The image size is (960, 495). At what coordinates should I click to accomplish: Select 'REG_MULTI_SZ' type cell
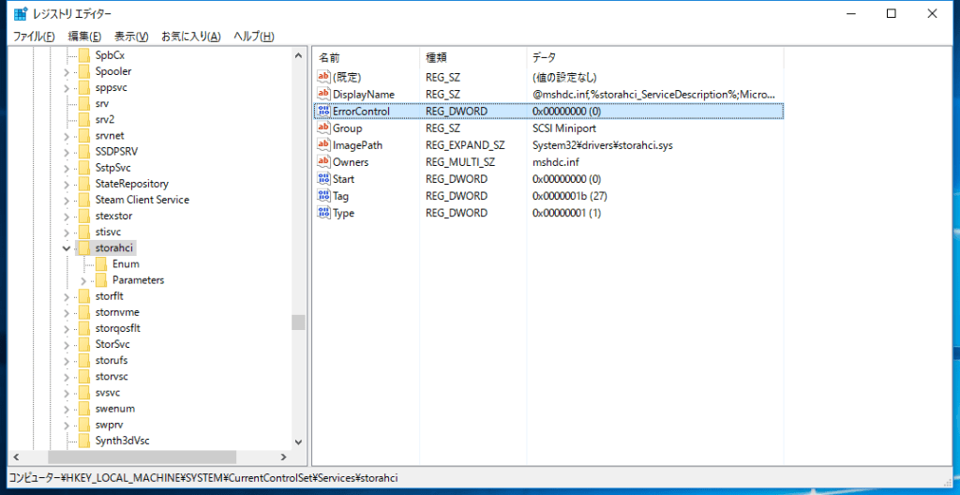pos(459,162)
